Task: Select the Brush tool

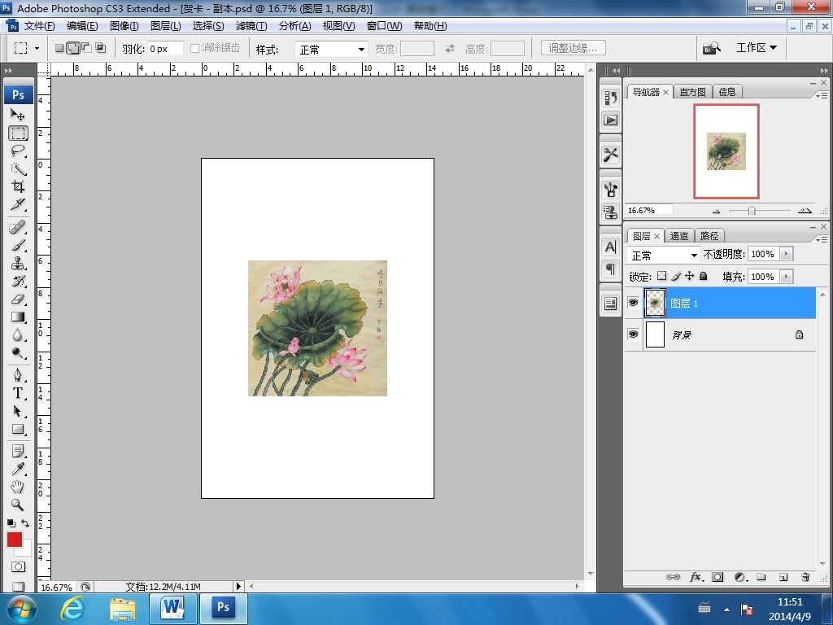Action: pyautogui.click(x=18, y=246)
